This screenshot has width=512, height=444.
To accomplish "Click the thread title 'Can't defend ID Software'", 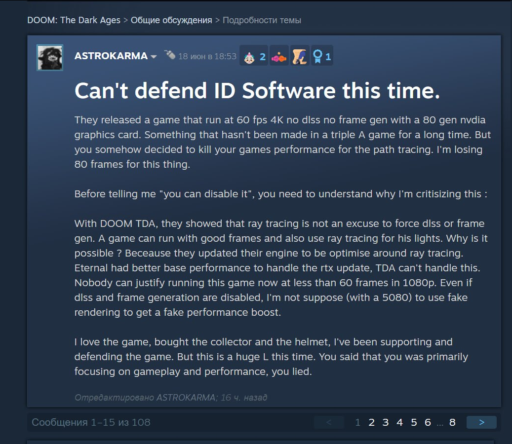I will coord(257,90).
